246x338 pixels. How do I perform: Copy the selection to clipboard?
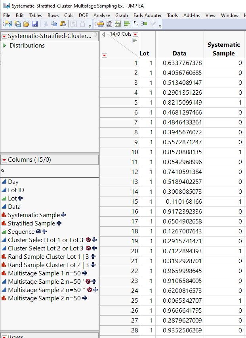(54, 24)
